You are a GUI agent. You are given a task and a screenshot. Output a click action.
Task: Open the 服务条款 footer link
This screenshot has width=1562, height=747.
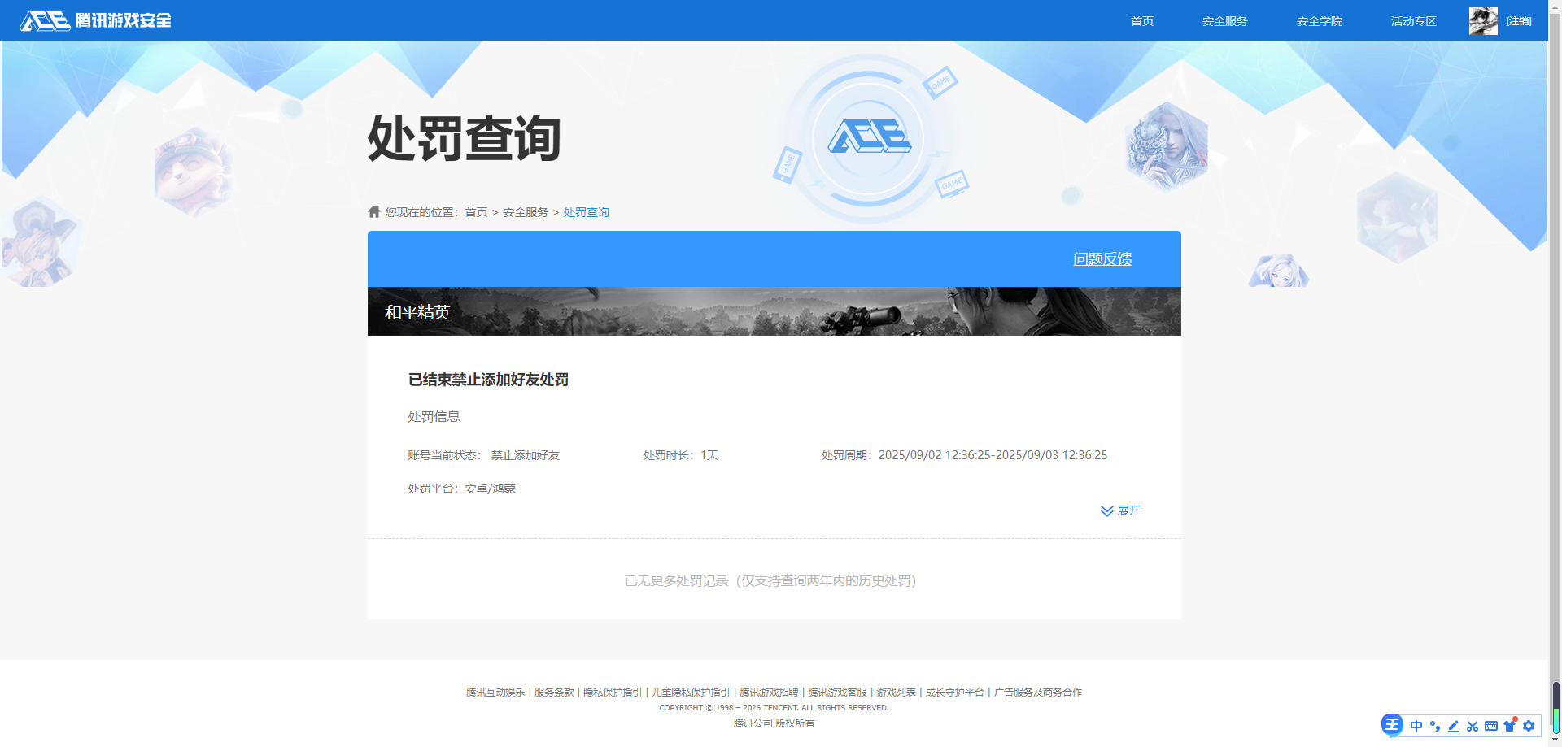coord(554,693)
